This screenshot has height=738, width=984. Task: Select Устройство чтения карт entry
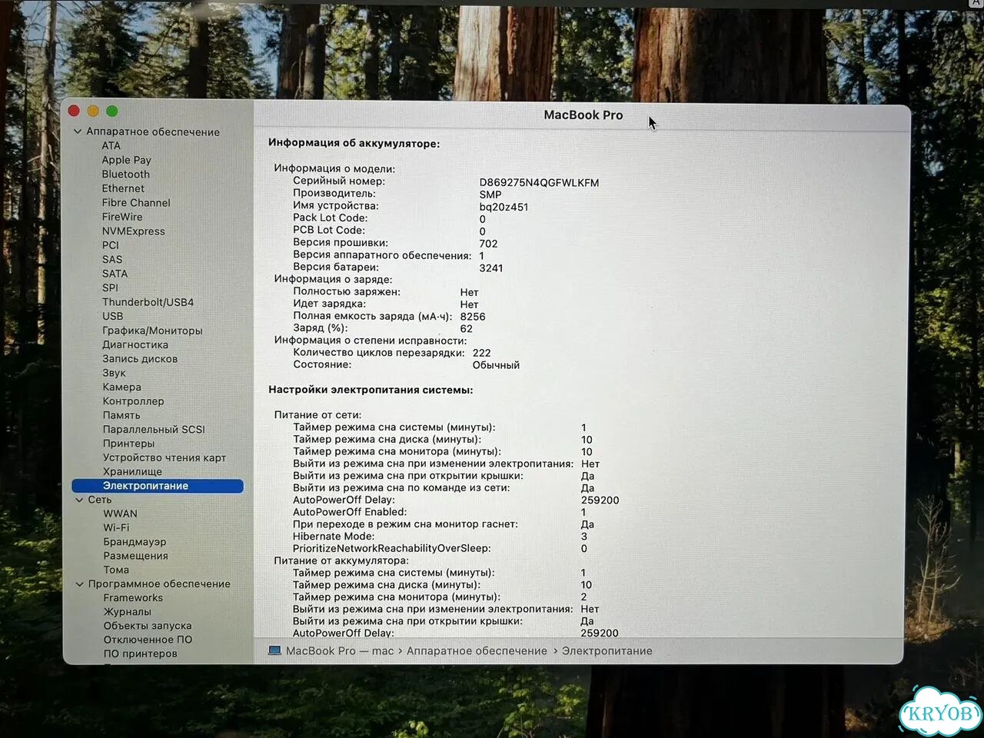coord(165,458)
